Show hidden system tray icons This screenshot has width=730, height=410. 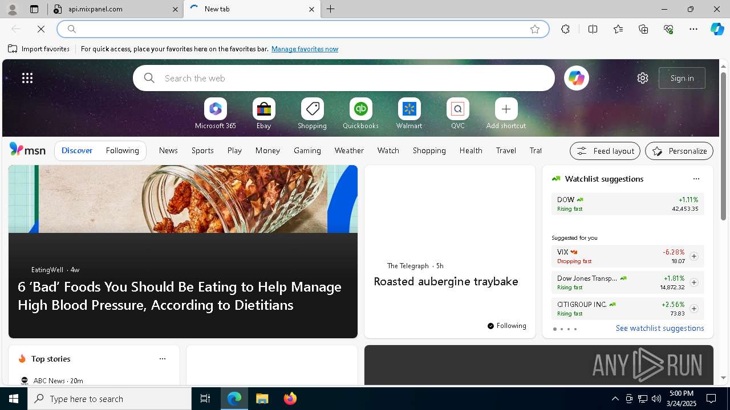(615, 399)
